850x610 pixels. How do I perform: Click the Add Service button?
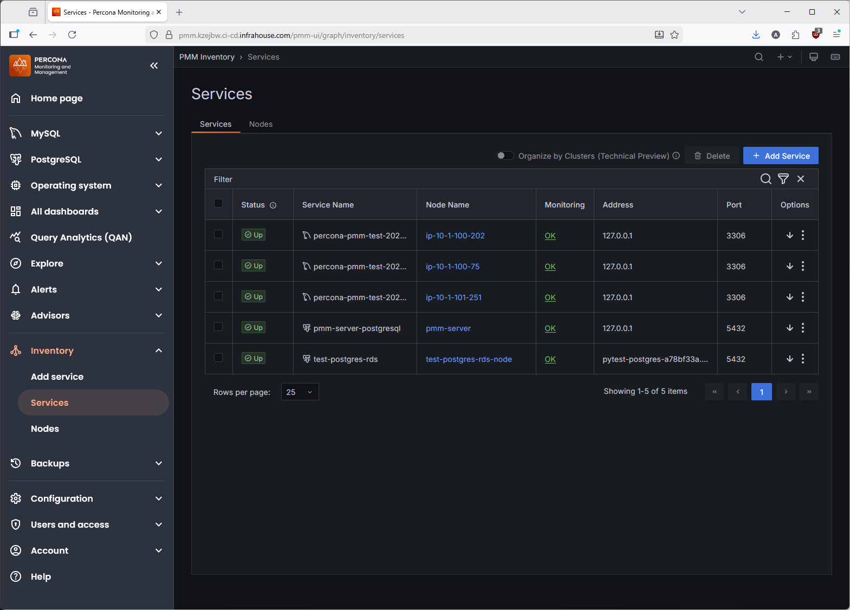[780, 156]
